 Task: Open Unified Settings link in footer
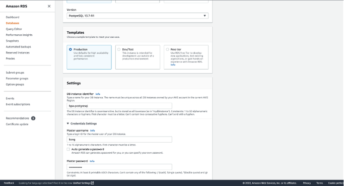(82, 183)
